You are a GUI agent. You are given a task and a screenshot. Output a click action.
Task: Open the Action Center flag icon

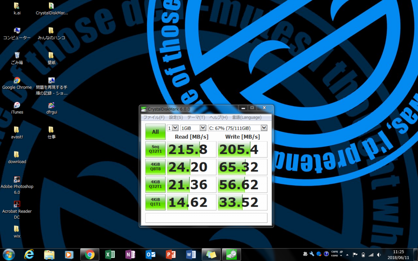coord(355,255)
